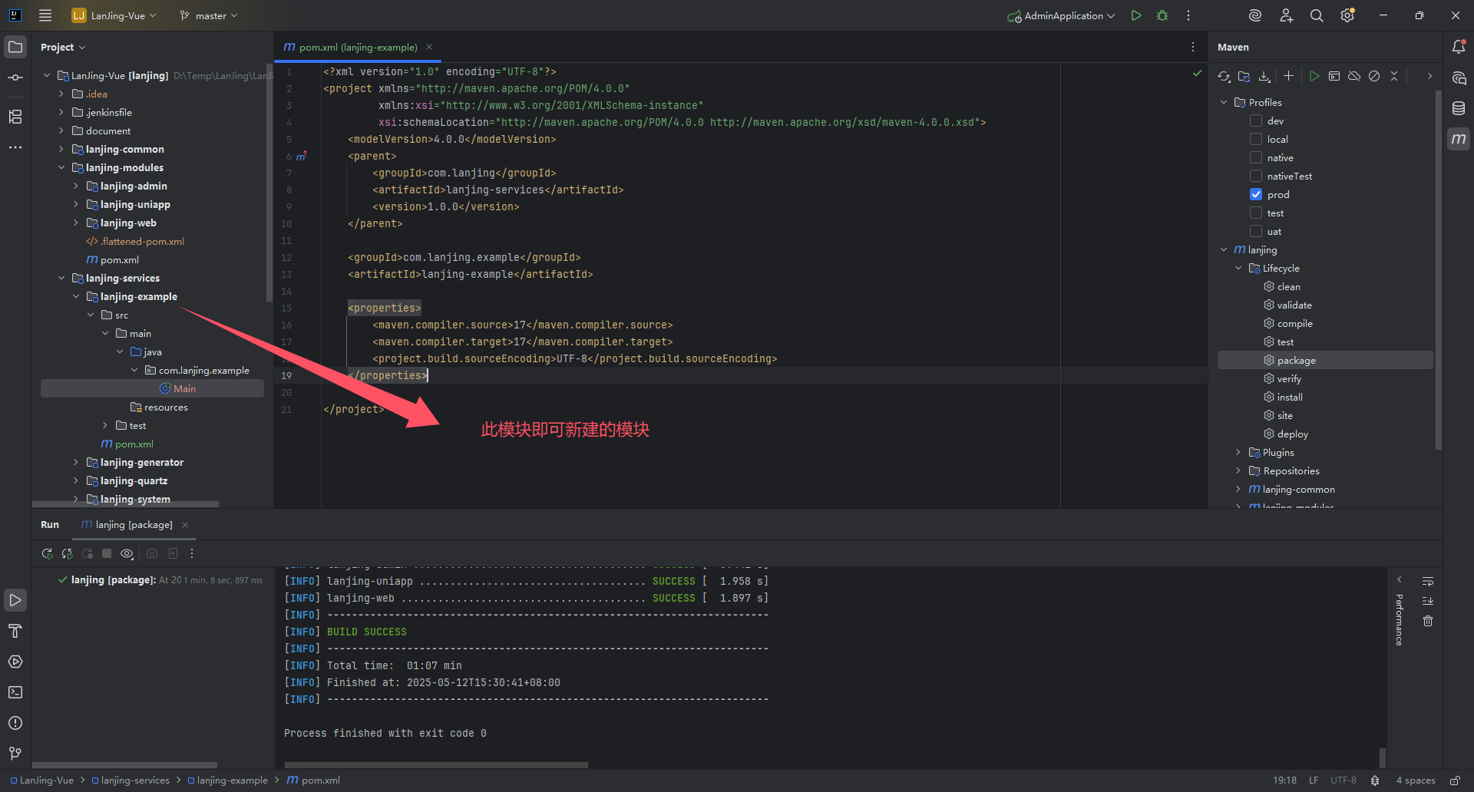Start debugging AdminApplication with the bug icon
The height and width of the screenshot is (792, 1474).
1162,15
